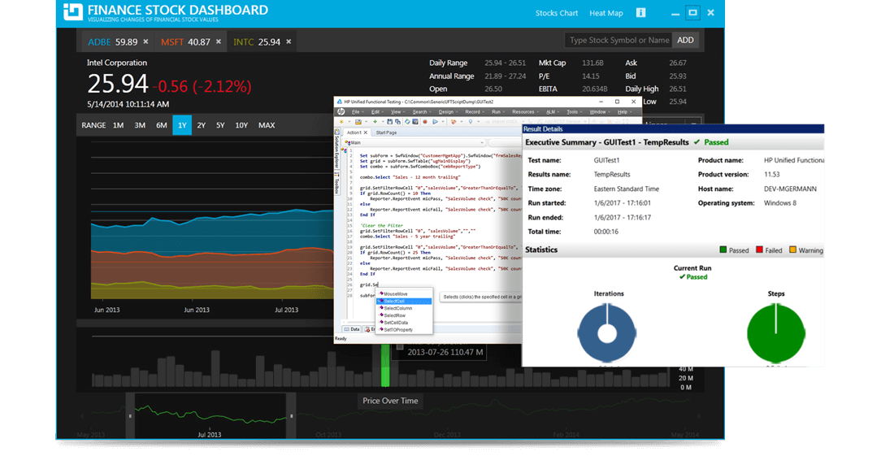Screen dimensions: 894x469
Task: Toggle the Warning legend in Statistics
Action: tap(805, 250)
